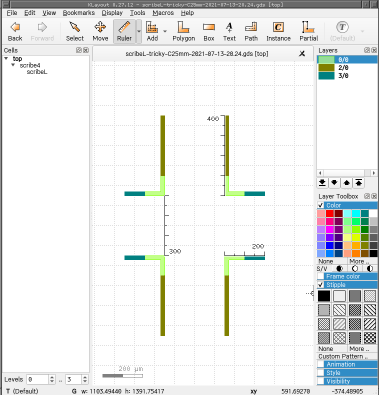Pick the pure blue color swatch
The height and width of the screenshot is (395, 379).
coord(329,245)
